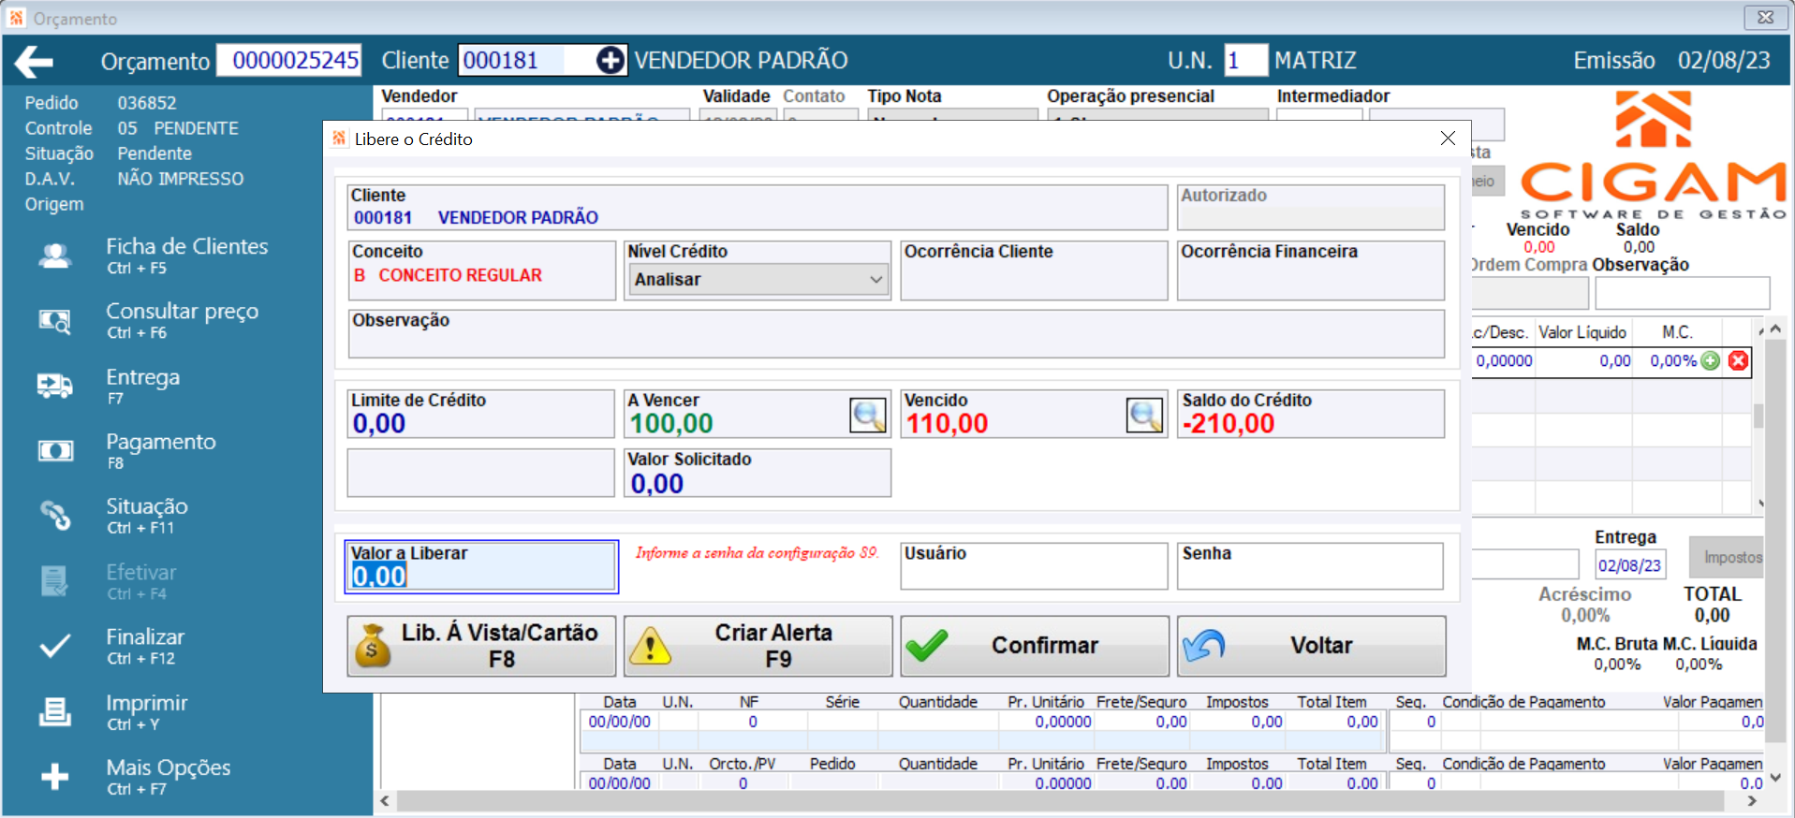Click the Valor Solicitado field
Screen dimensions: 1795x818
coord(758,473)
